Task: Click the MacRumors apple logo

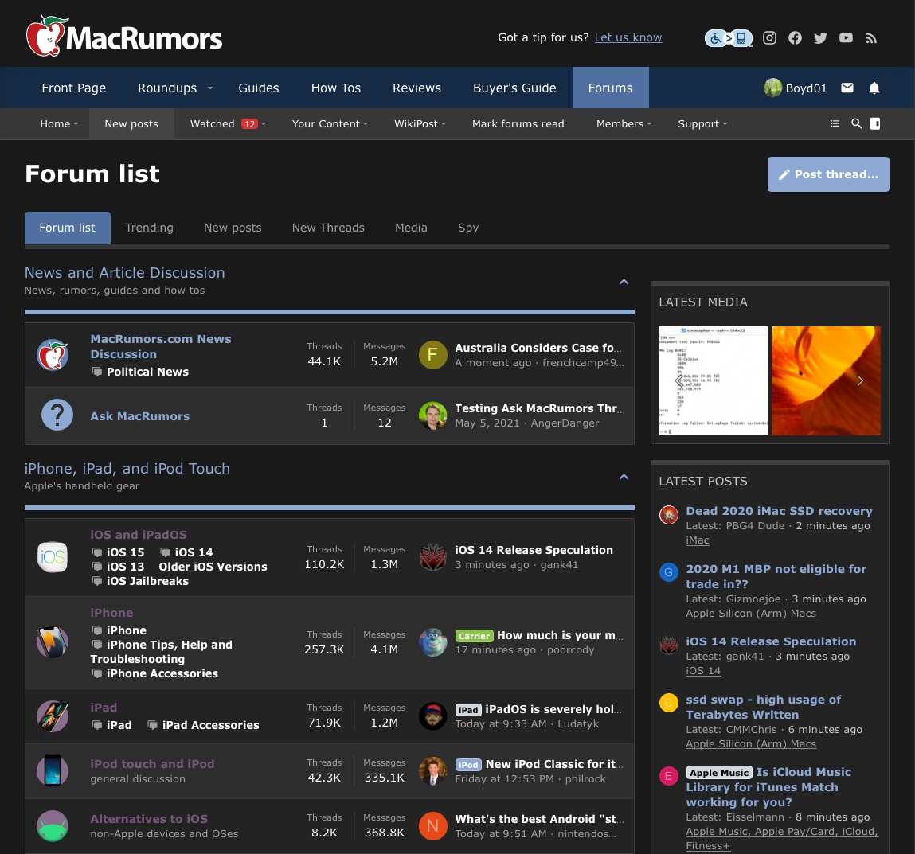Action: tap(46, 36)
